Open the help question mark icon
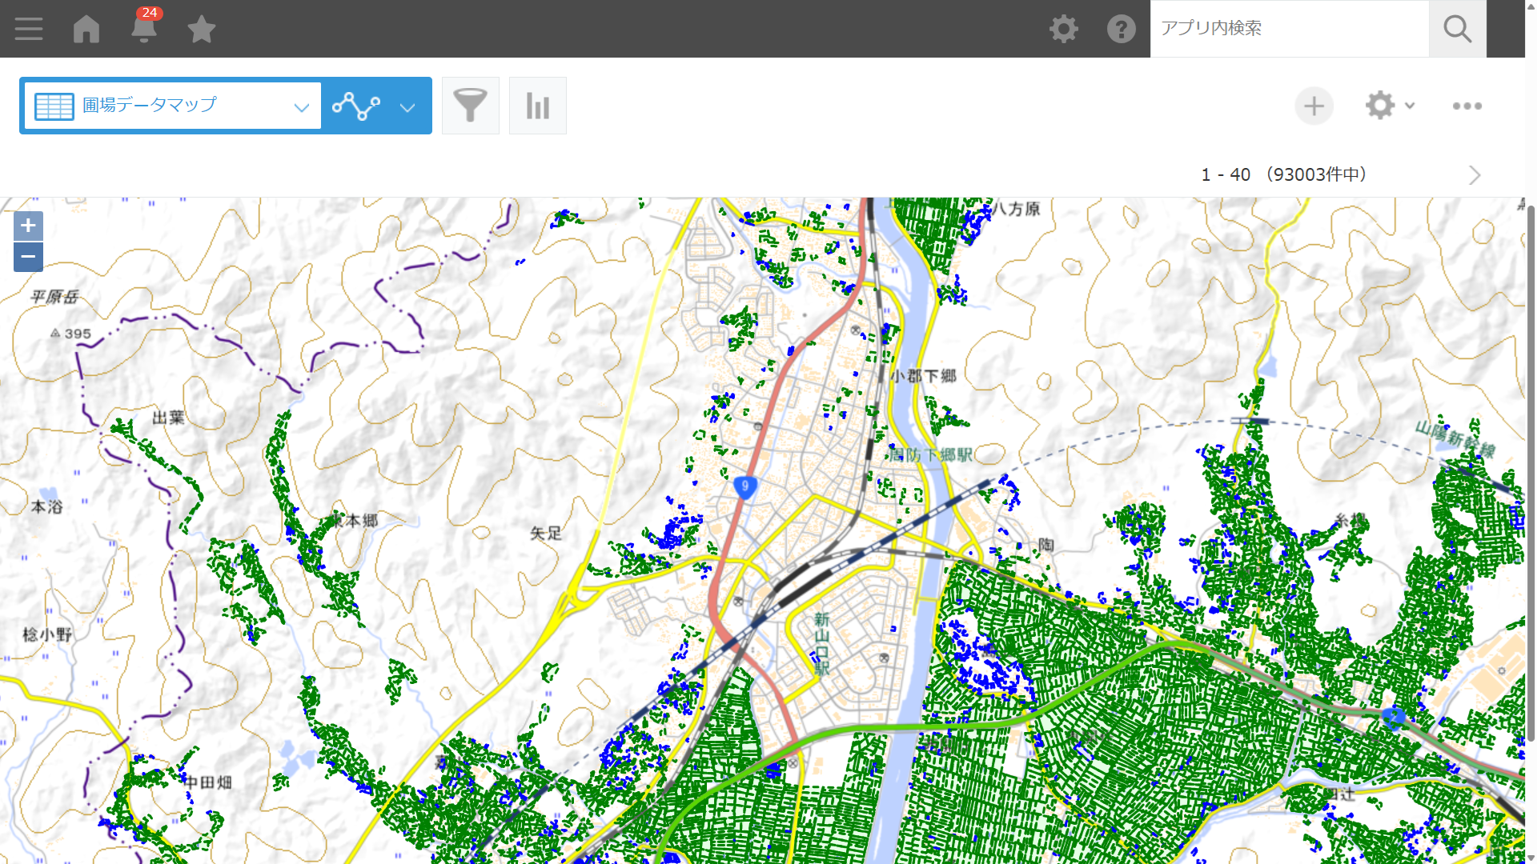1537x864 pixels. point(1121,29)
